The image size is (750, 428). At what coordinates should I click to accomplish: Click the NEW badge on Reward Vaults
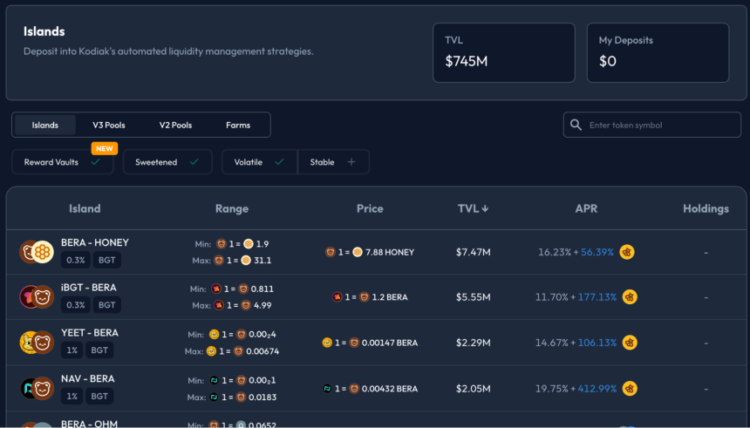coord(105,148)
